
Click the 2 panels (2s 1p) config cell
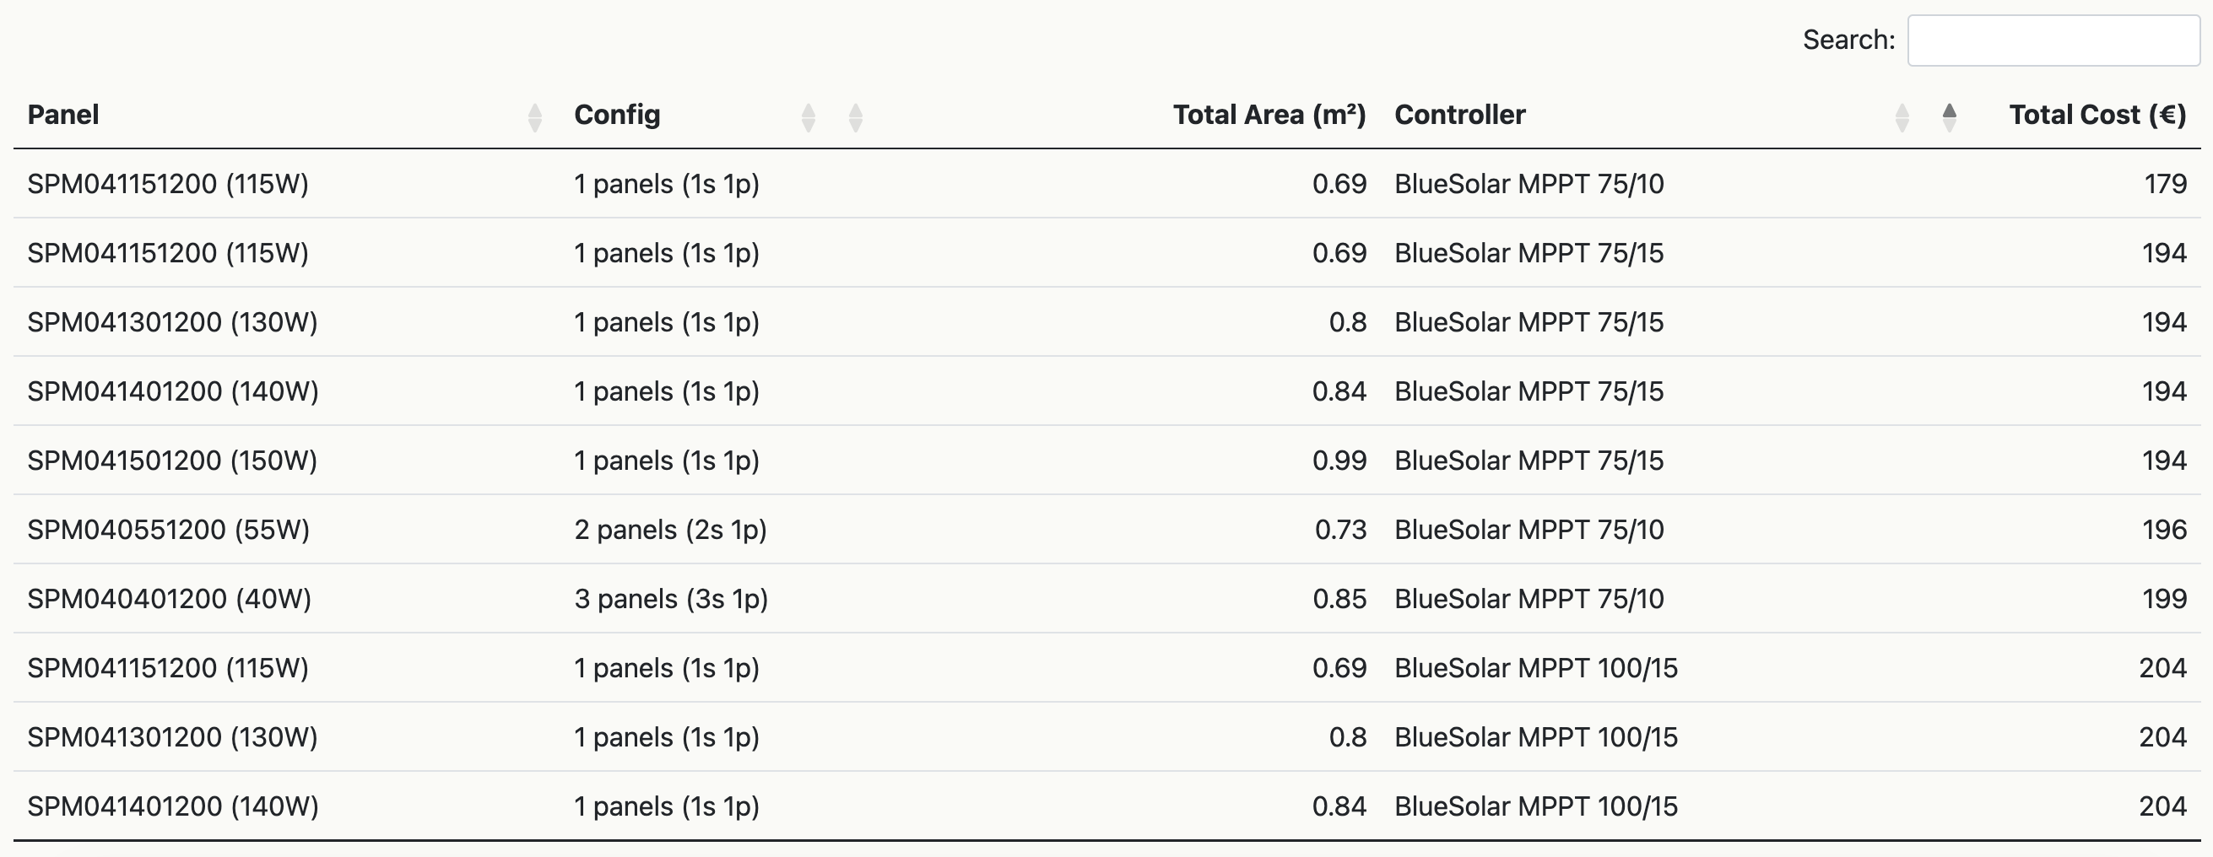pyautogui.click(x=670, y=530)
